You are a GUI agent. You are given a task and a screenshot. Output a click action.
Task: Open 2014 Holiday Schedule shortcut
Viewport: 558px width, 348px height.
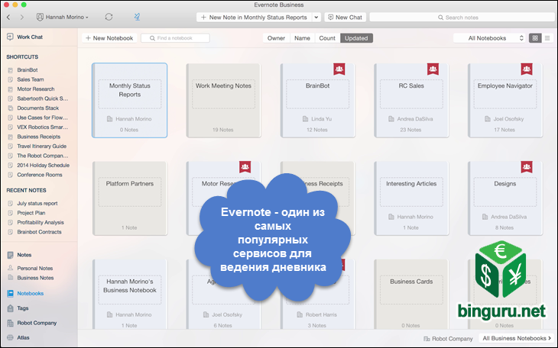coord(43,166)
